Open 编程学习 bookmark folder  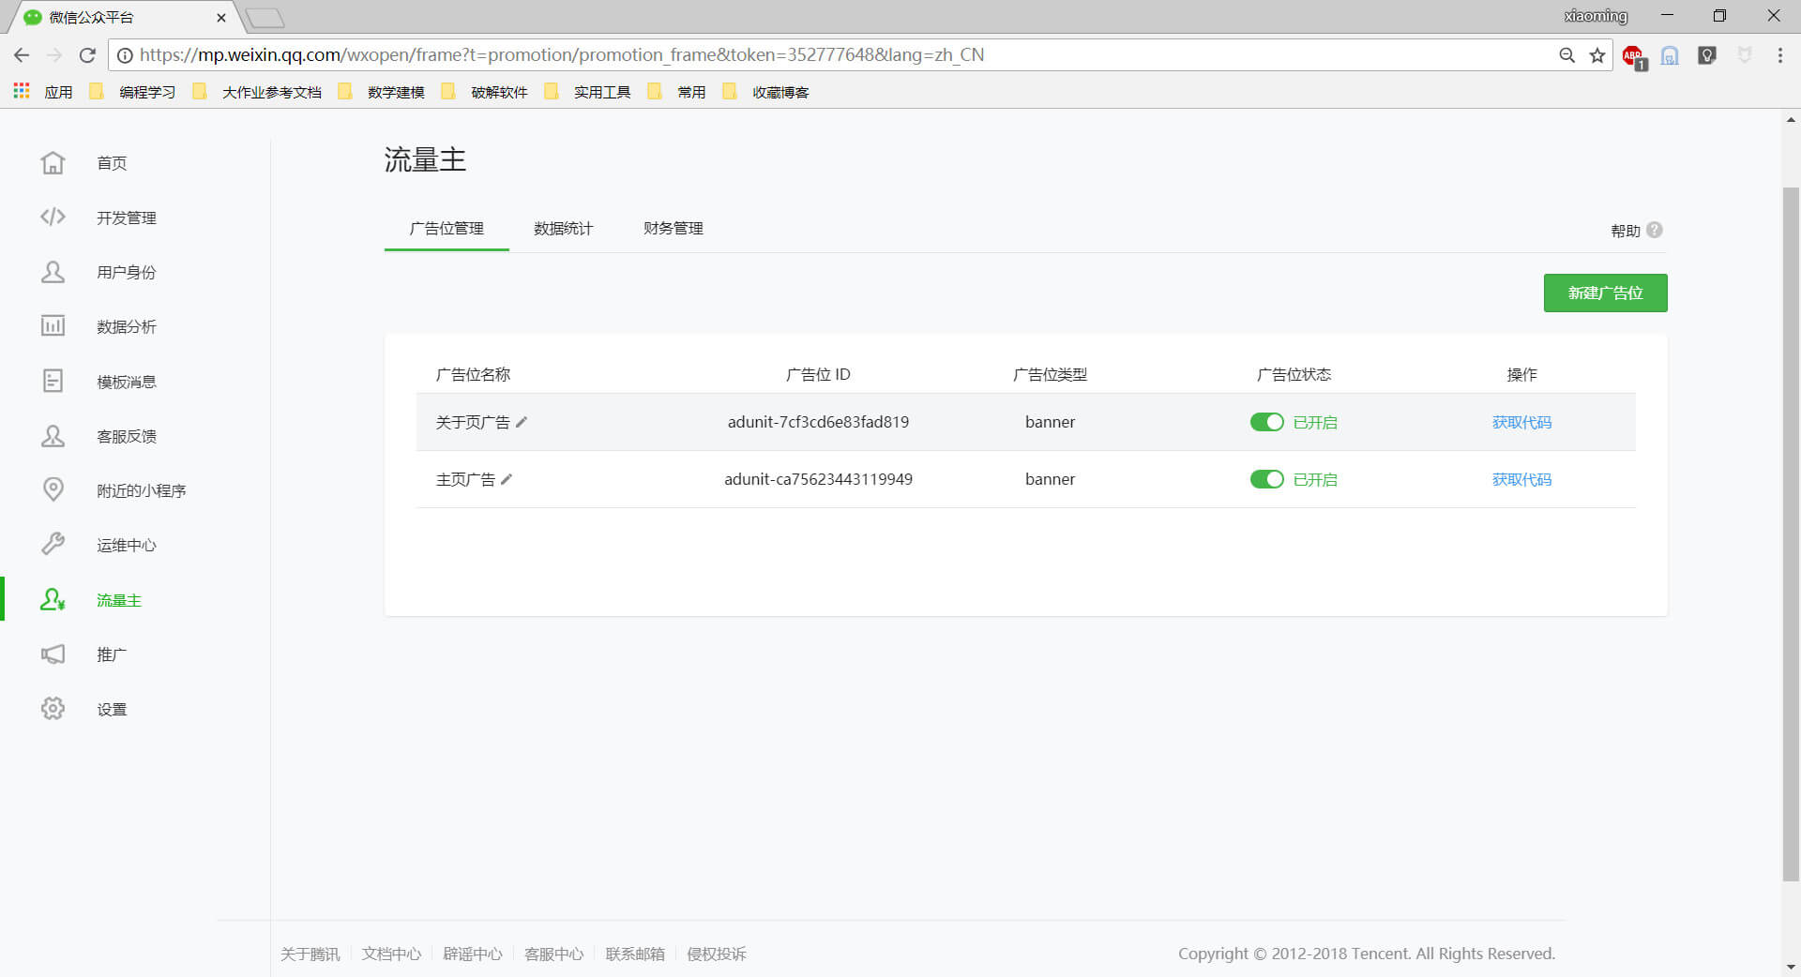coord(132,92)
